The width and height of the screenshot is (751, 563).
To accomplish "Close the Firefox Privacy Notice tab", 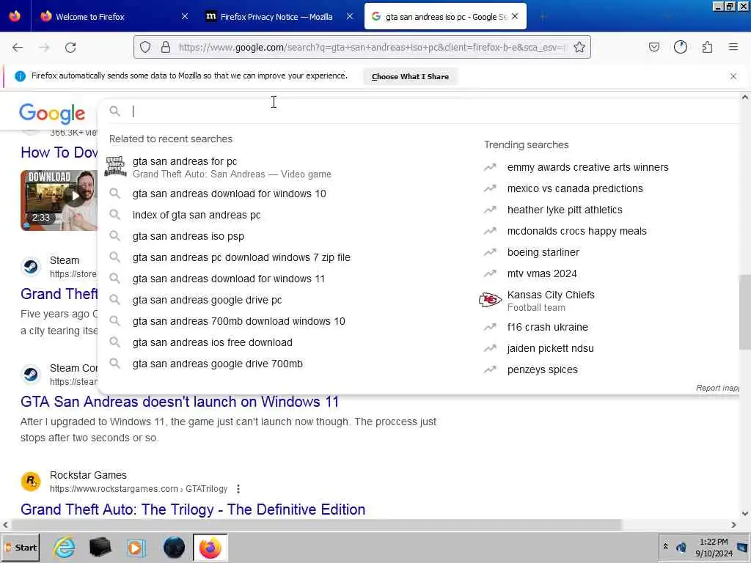I will click(x=350, y=16).
